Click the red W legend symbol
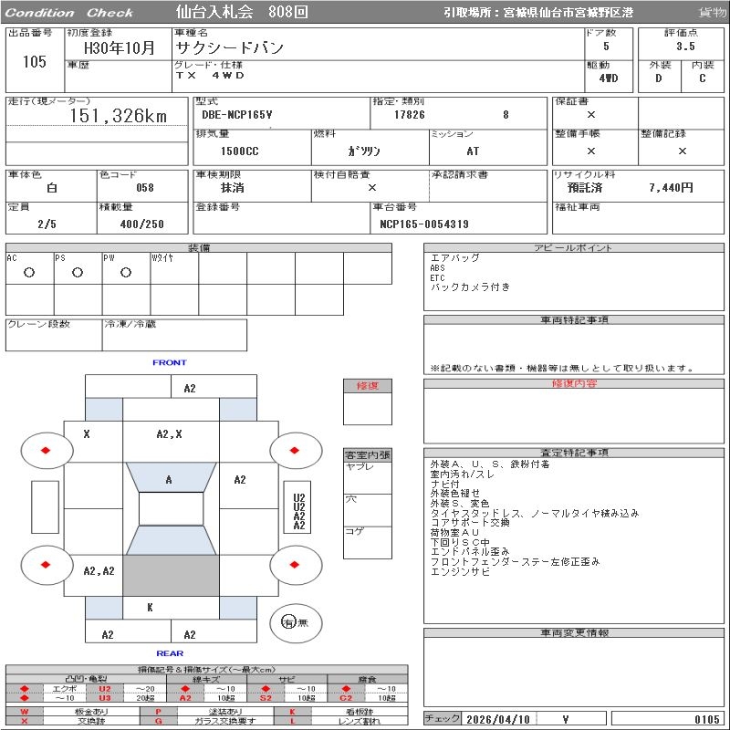Screen dimensions: 730x730 [x=25, y=711]
